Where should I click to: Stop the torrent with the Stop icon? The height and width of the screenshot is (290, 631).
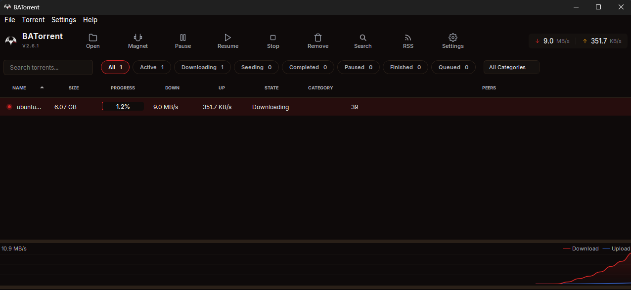[273, 38]
